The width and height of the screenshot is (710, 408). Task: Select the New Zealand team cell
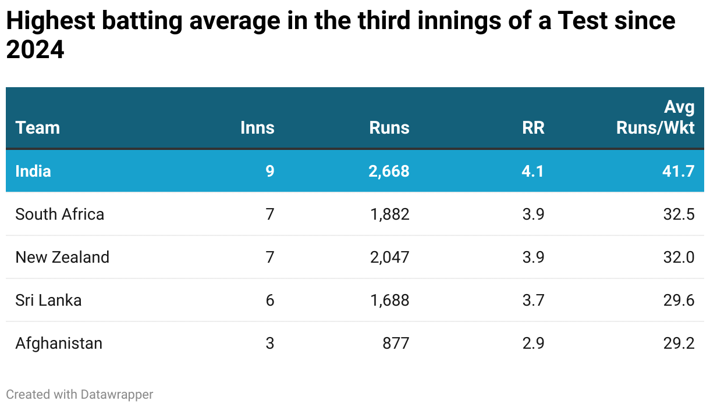[x=62, y=257]
